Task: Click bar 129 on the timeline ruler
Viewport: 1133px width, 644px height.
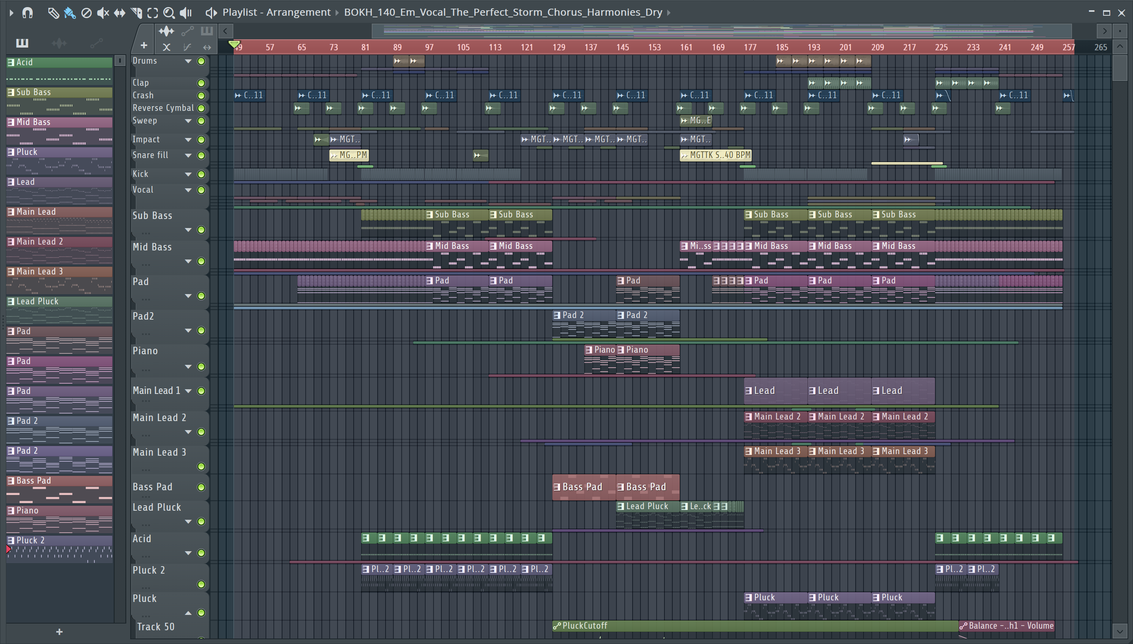Action: [559, 47]
